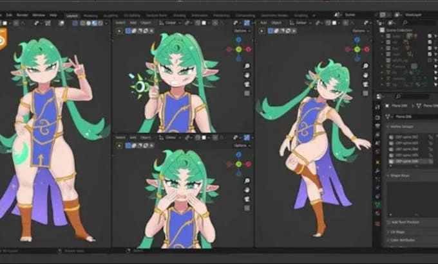Open the Render menu

click(x=22, y=15)
